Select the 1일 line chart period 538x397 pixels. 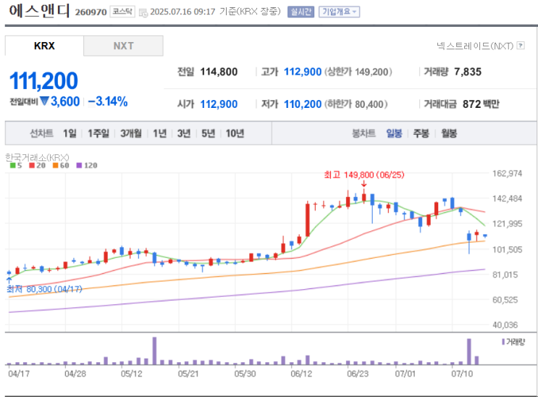pos(70,133)
